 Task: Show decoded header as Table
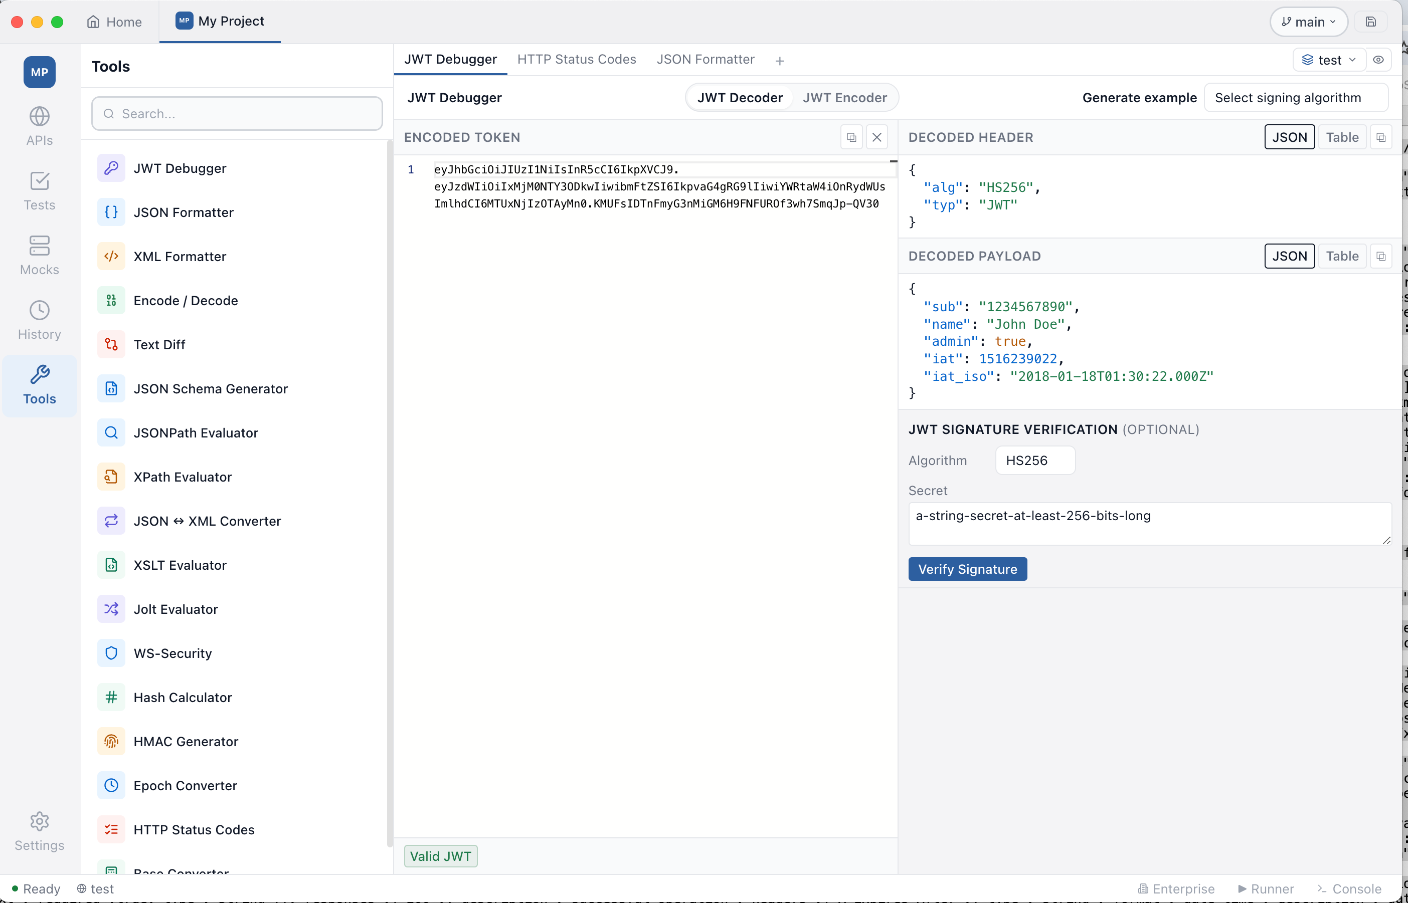(x=1342, y=137)
